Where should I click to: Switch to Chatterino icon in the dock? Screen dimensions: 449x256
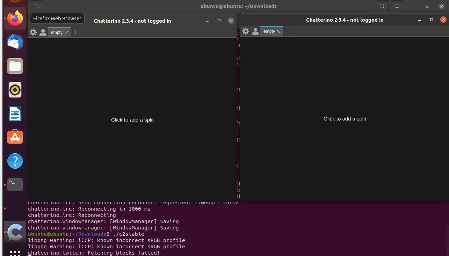point(15,232)
